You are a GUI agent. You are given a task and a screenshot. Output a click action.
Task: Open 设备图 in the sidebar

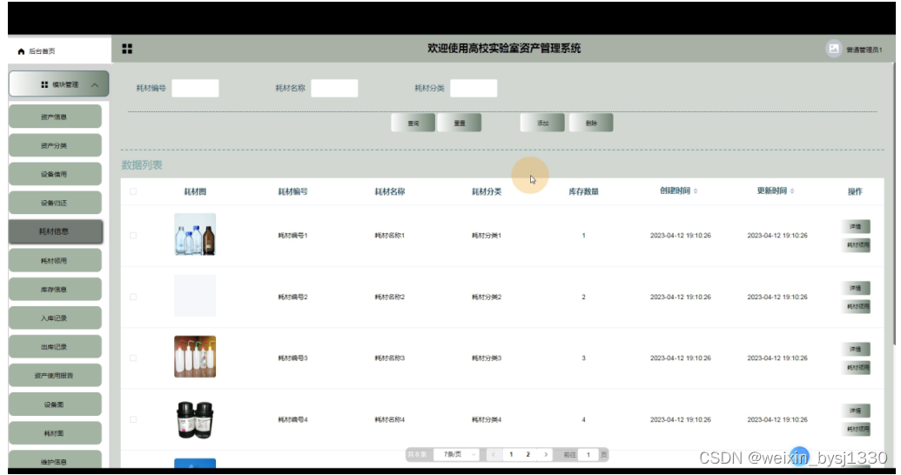[55, 405]
